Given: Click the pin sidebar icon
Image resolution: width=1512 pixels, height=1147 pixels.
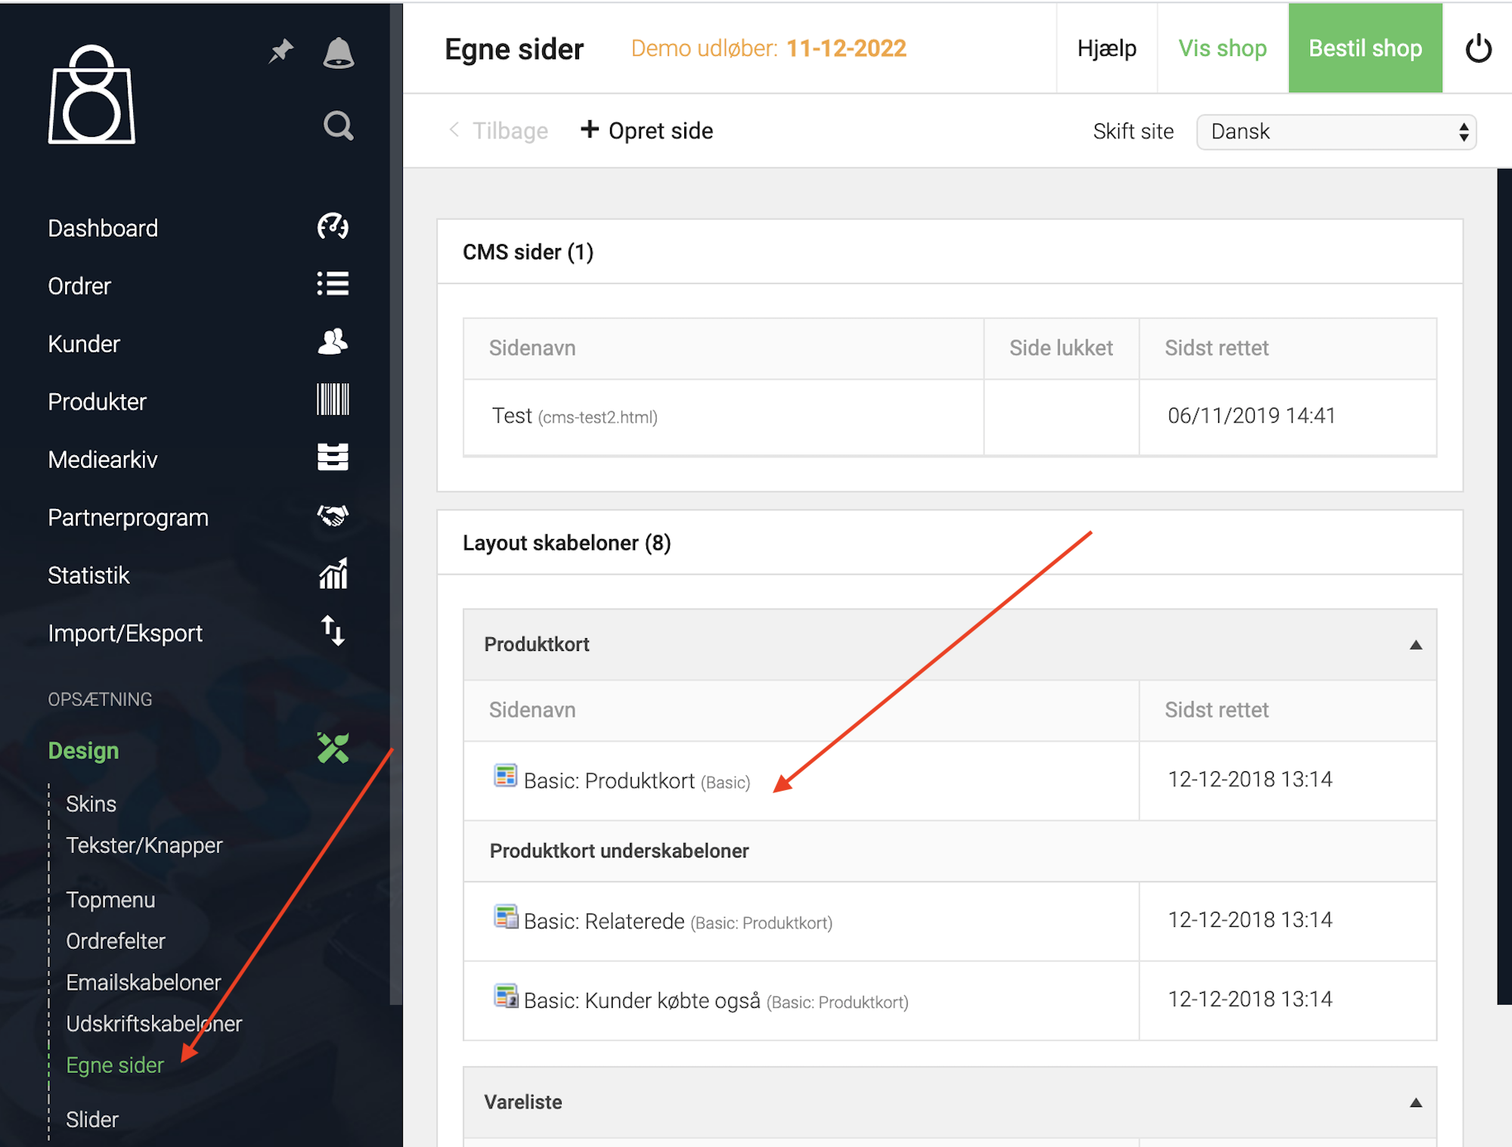Looking at the screenshot, I should click(x=281, y=51).
